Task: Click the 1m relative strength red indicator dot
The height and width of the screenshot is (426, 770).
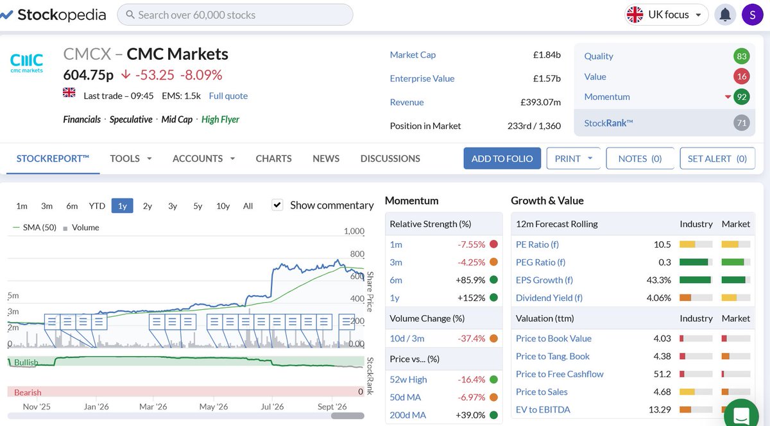Action: pos(493,244)
